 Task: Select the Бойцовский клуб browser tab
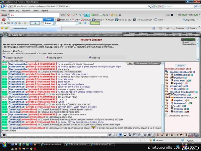point(33,29)
